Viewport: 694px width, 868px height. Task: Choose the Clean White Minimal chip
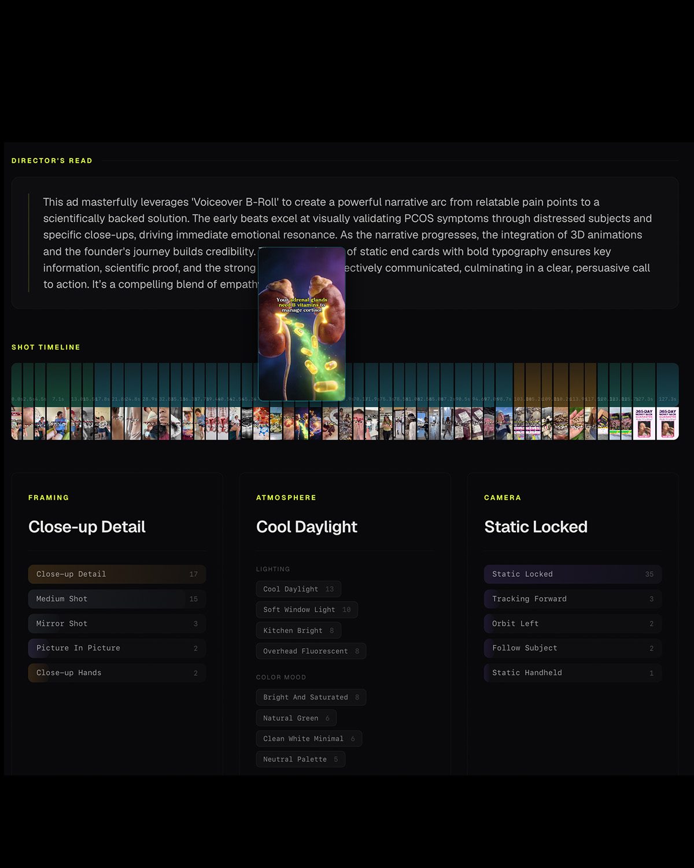click(x=309, y=738)
